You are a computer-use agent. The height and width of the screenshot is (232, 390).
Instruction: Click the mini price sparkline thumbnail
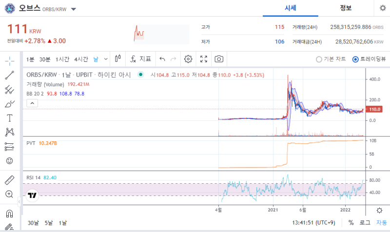[161, 34]
